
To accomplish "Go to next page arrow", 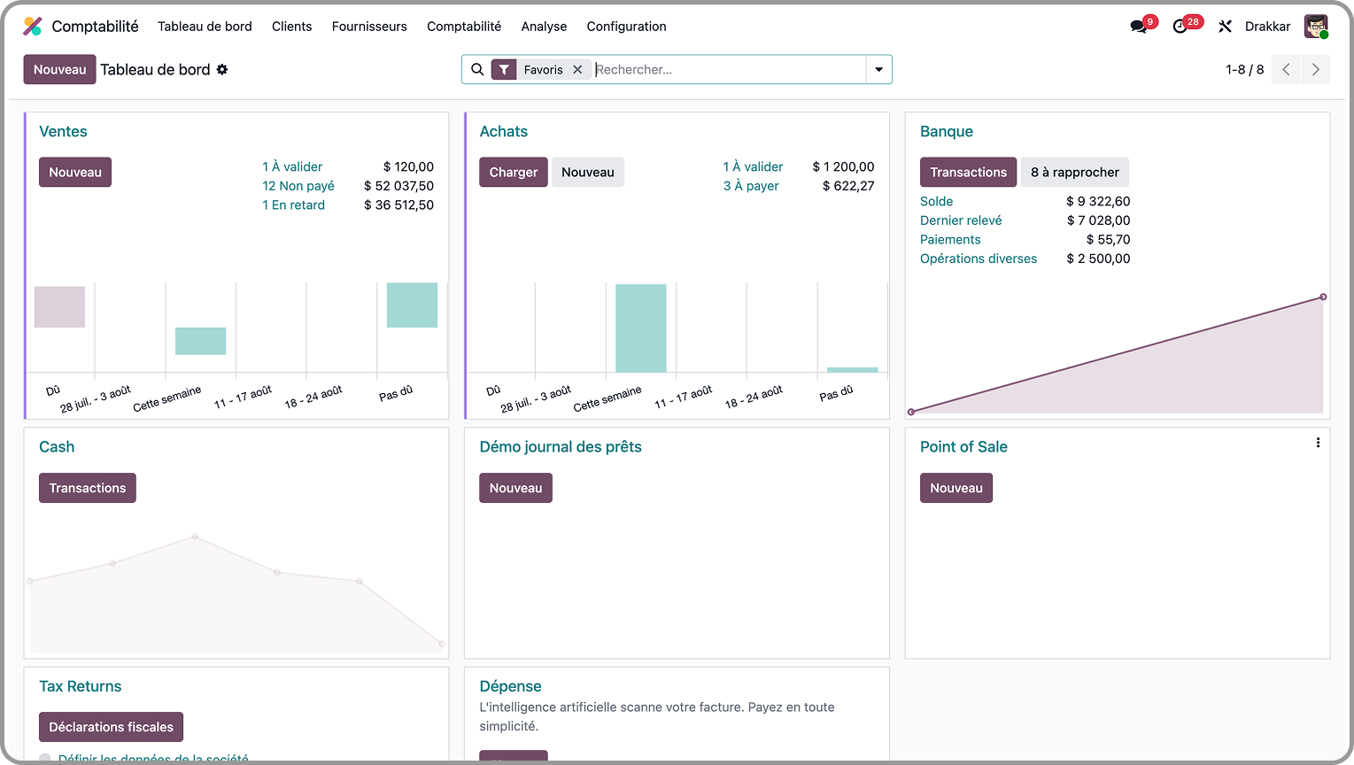I will click(1315, 70).
